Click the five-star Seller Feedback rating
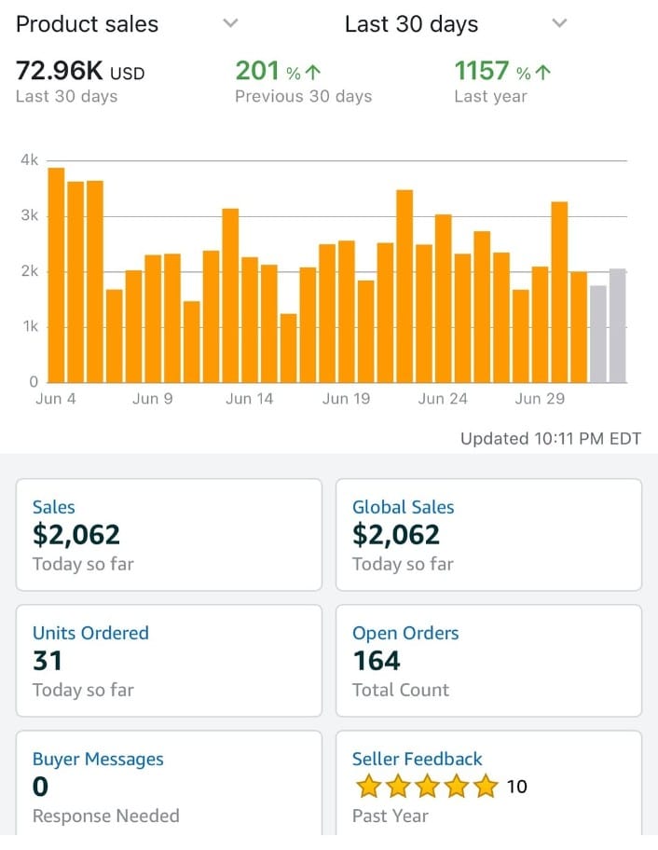Viewport: 658px width, 850px height. 428,787
